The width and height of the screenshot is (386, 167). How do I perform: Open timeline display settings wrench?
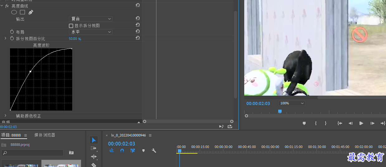click(x=154, y=150)
